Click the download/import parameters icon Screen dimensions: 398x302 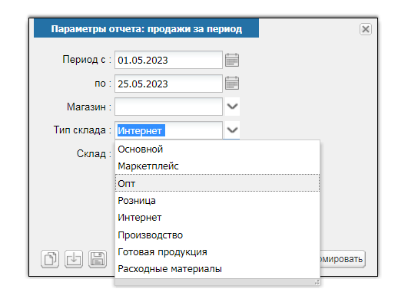pyautogui.click(x=74, y=259)
